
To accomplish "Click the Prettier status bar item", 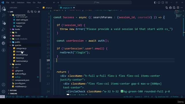I will [x=175, y=97].
